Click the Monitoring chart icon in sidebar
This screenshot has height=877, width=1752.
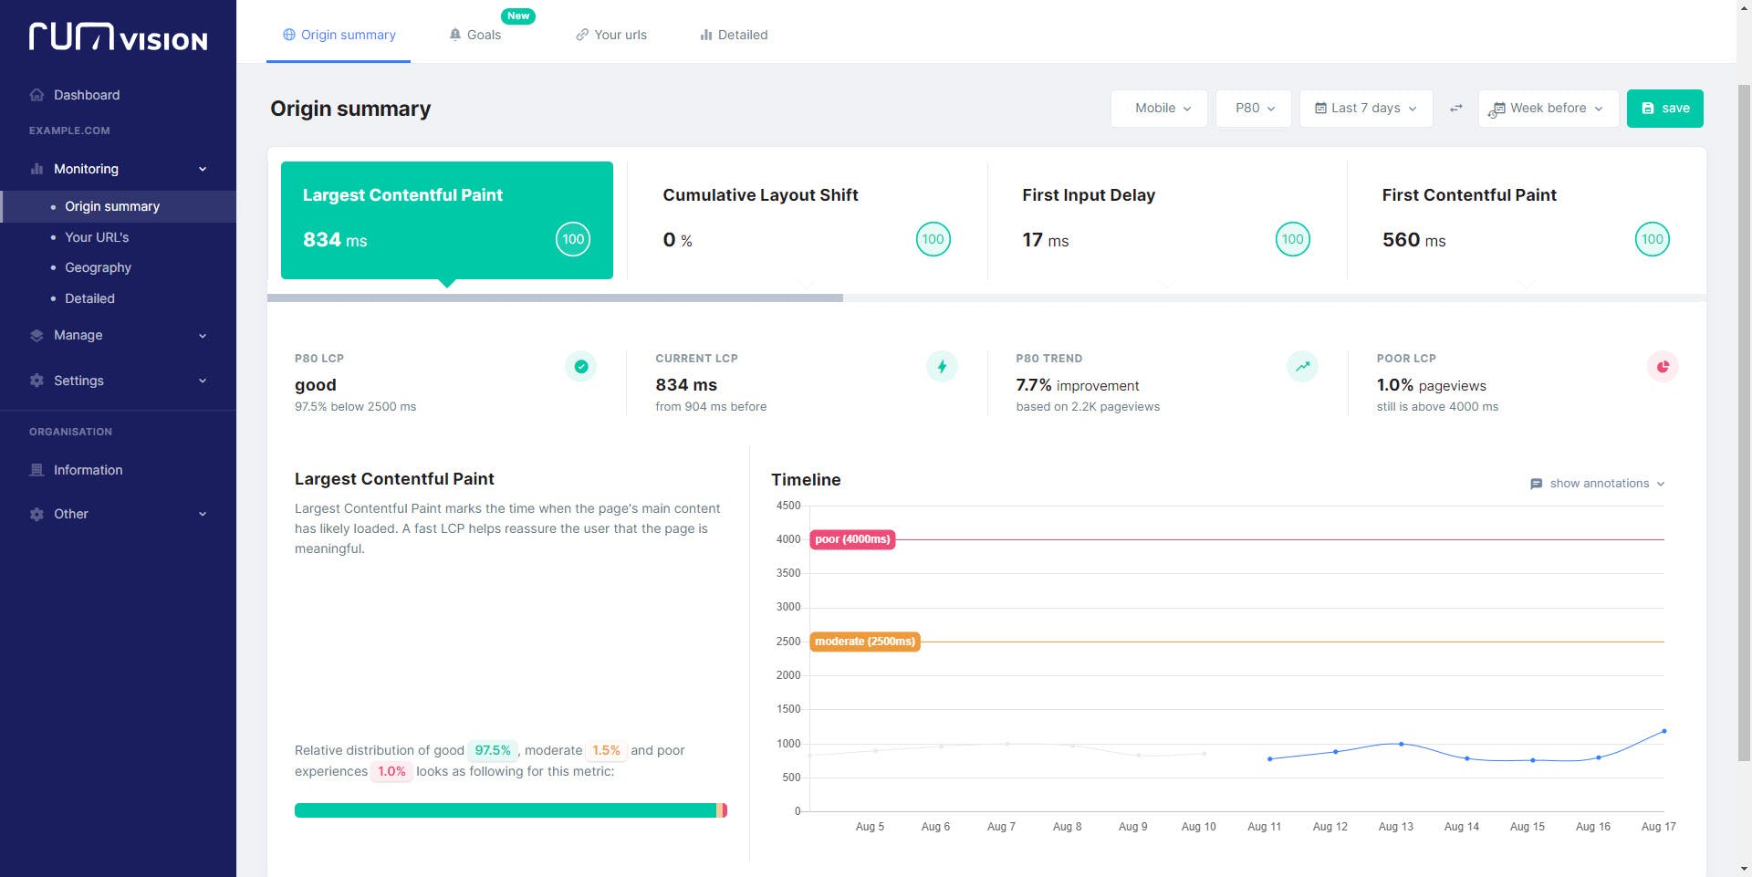coord(36,169)
